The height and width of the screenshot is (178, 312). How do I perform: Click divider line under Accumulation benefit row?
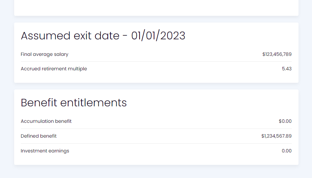(156, 129)
